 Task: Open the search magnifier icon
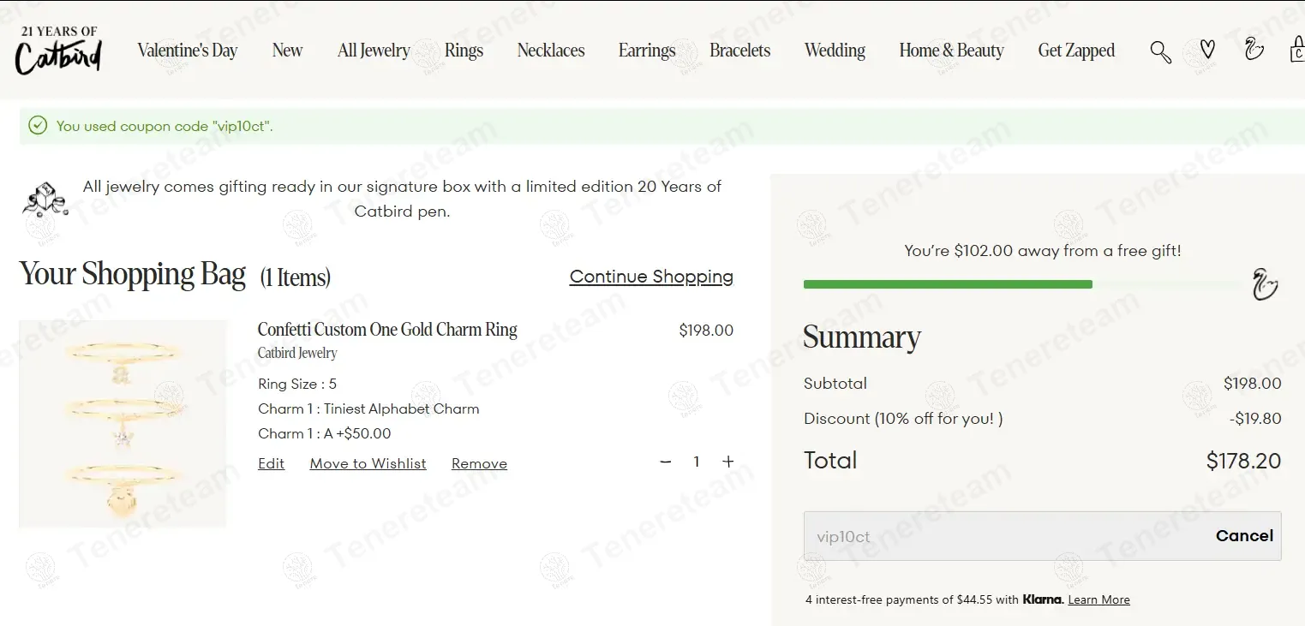click(x=1160, y=51)
